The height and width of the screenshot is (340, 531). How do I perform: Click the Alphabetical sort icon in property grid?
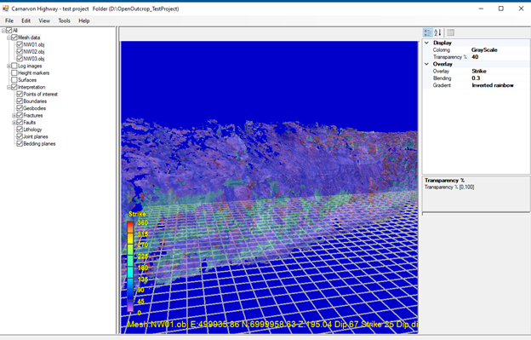pyautogui.click(x=437, y=32)
